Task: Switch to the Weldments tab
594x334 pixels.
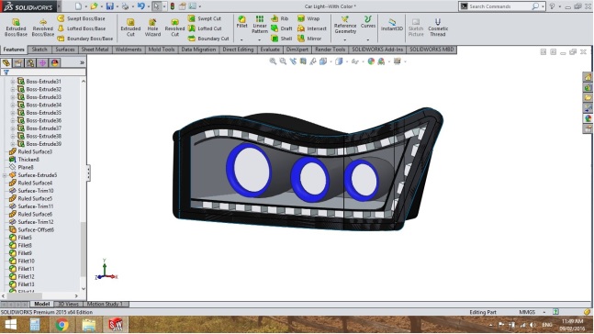Action: [128, 50]
